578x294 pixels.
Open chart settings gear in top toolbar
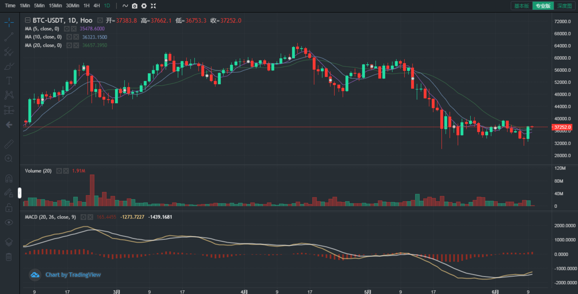point(144,6)
